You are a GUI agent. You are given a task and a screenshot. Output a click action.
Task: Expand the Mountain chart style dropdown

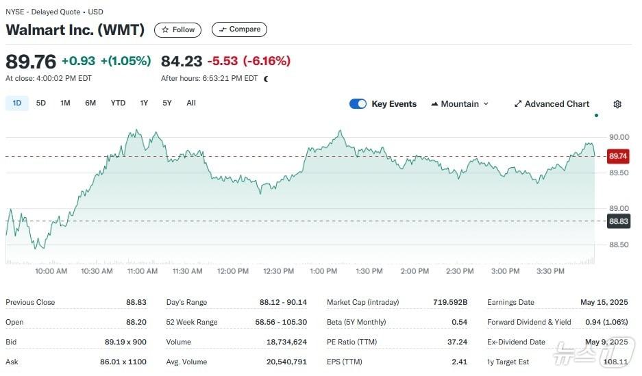pyautogui.click(x=486, y=104)
